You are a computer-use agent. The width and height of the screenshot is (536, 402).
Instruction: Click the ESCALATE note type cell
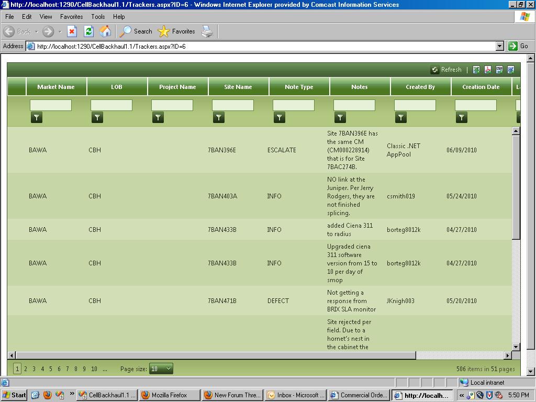click(282, 150)
